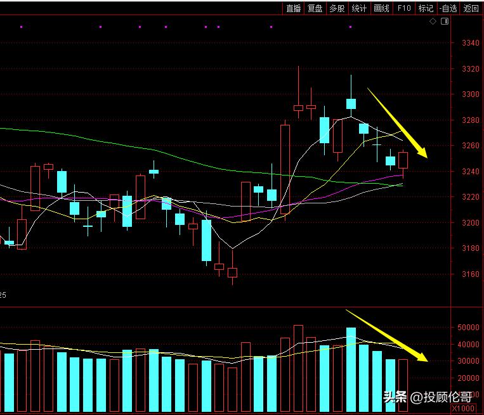Open the 直播 live broadcast tab

(294, 8)
